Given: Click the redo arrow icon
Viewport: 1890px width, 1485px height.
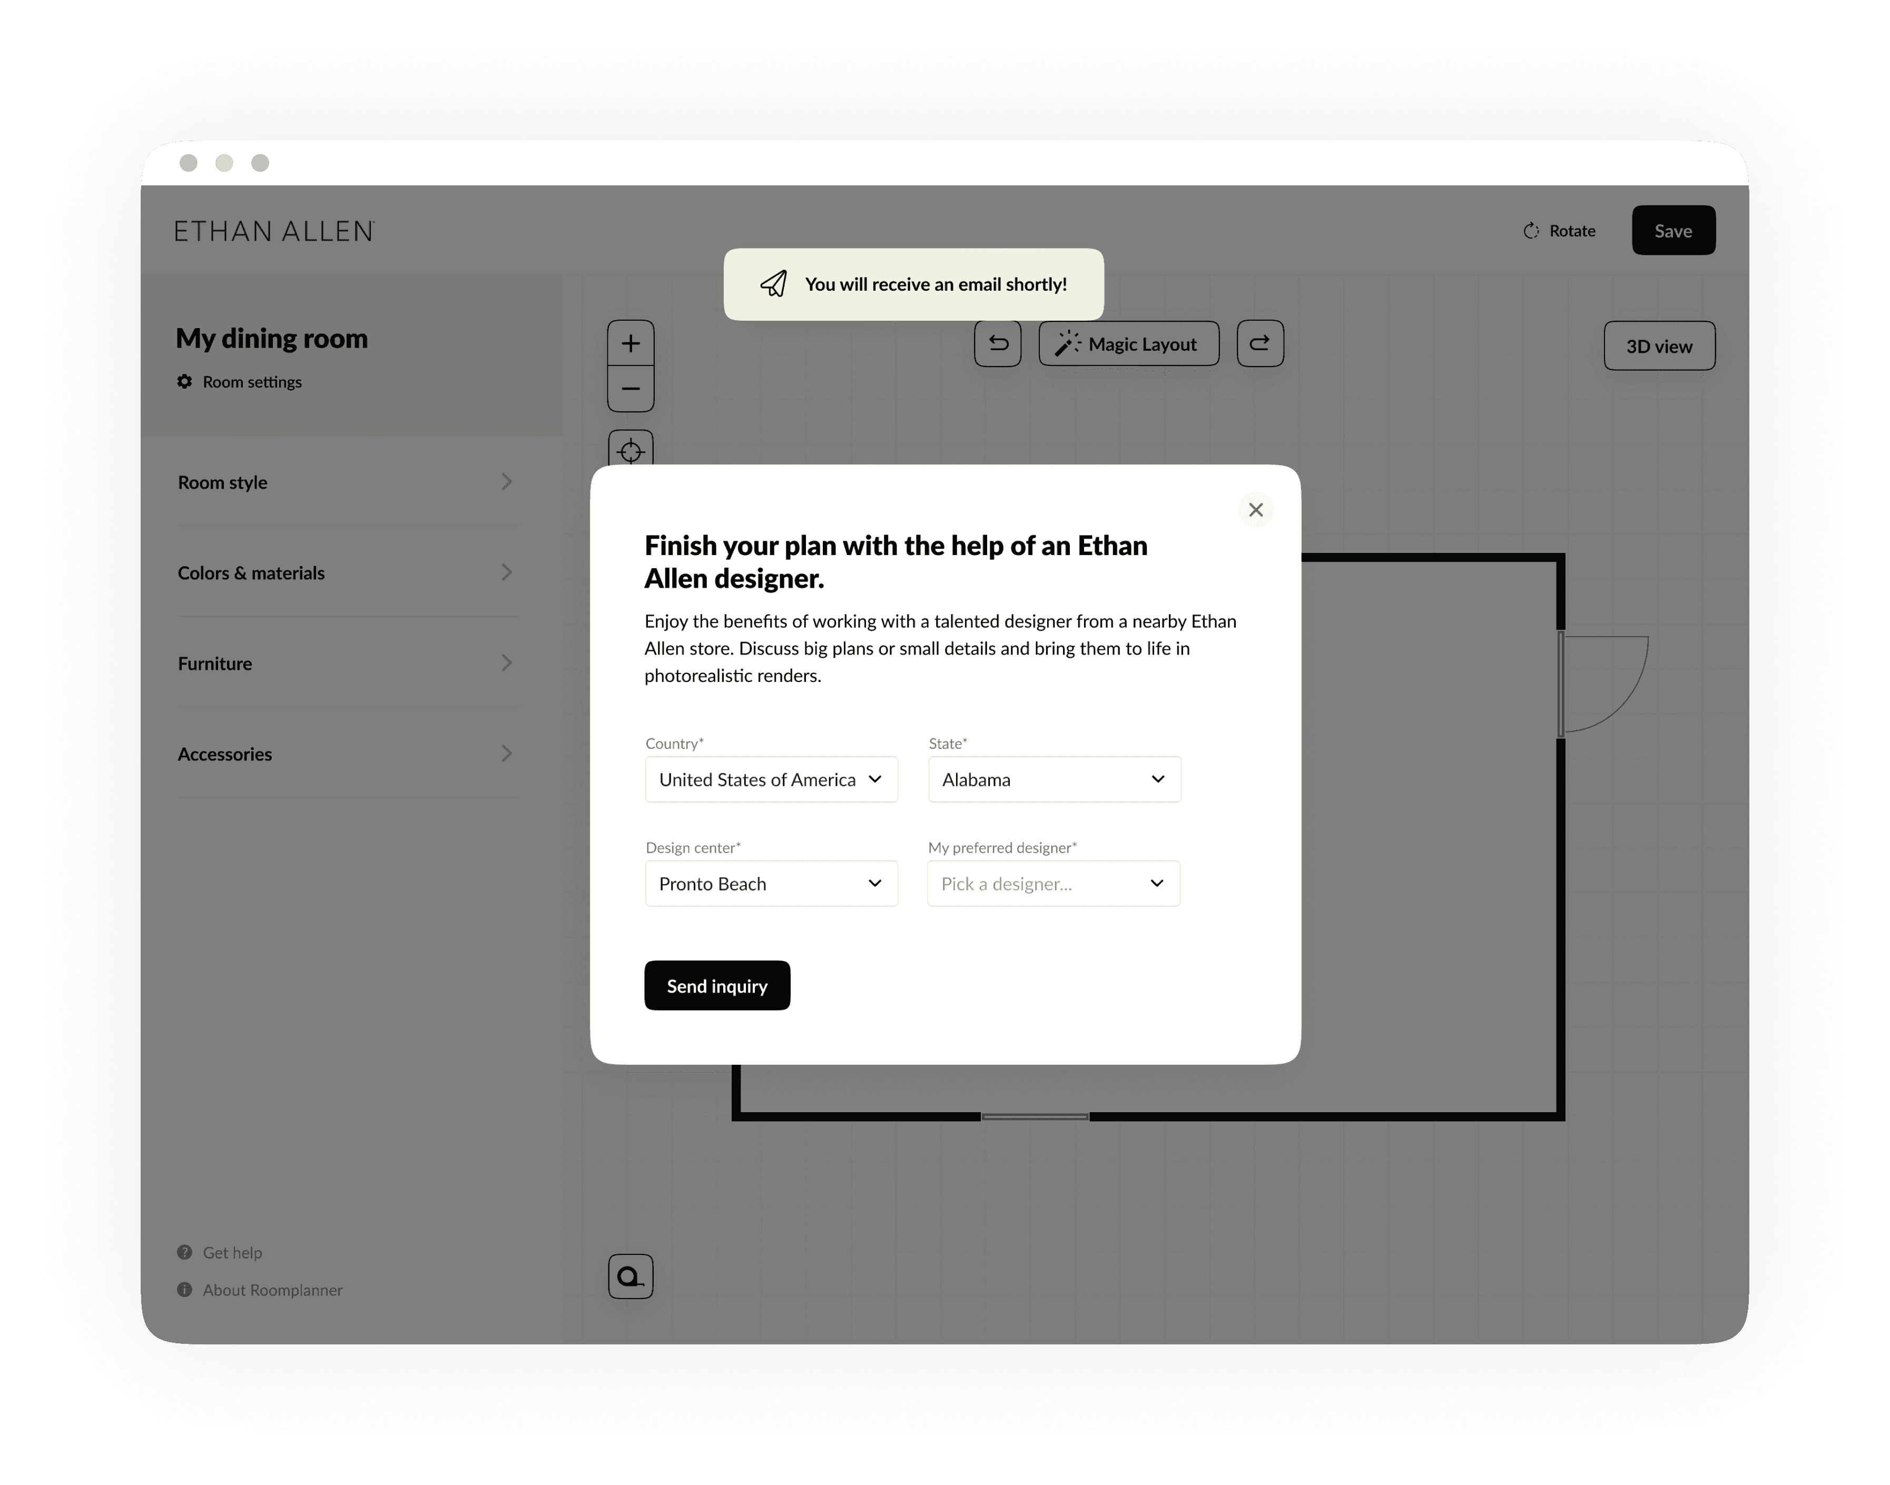Looking at the screenshot, I should pyautogui.click(x=1258, y=345).
